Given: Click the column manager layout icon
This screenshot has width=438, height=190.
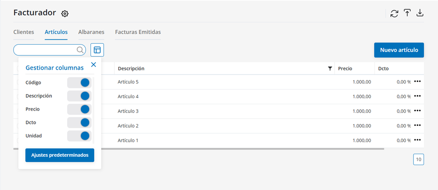Looking at the screenshot, I should pyautogui.click(x=97, y=50).
